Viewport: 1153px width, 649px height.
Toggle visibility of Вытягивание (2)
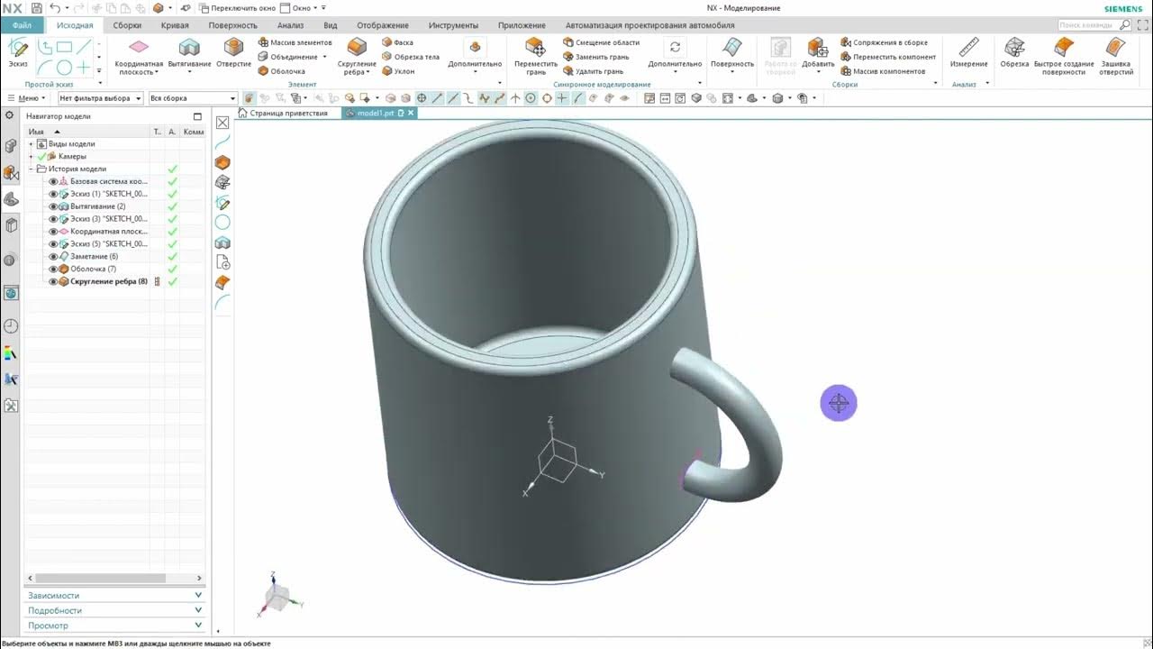pyautogui.click(x=53, y=206)
